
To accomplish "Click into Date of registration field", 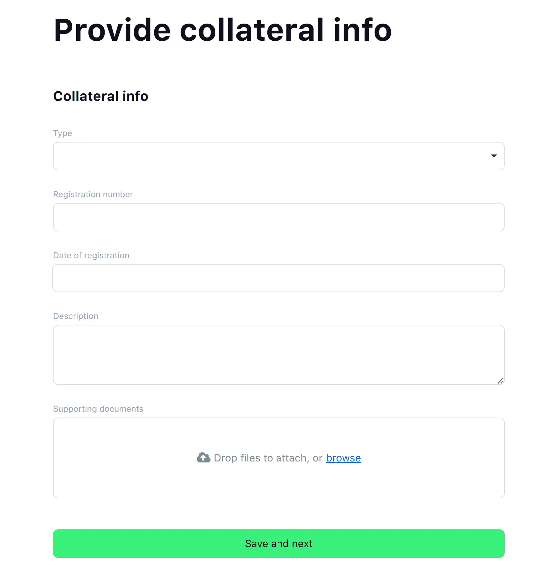I will (x=279, y=278).
